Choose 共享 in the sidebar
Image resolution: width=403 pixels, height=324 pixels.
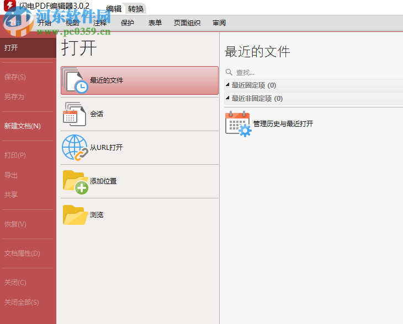point(11,195)
